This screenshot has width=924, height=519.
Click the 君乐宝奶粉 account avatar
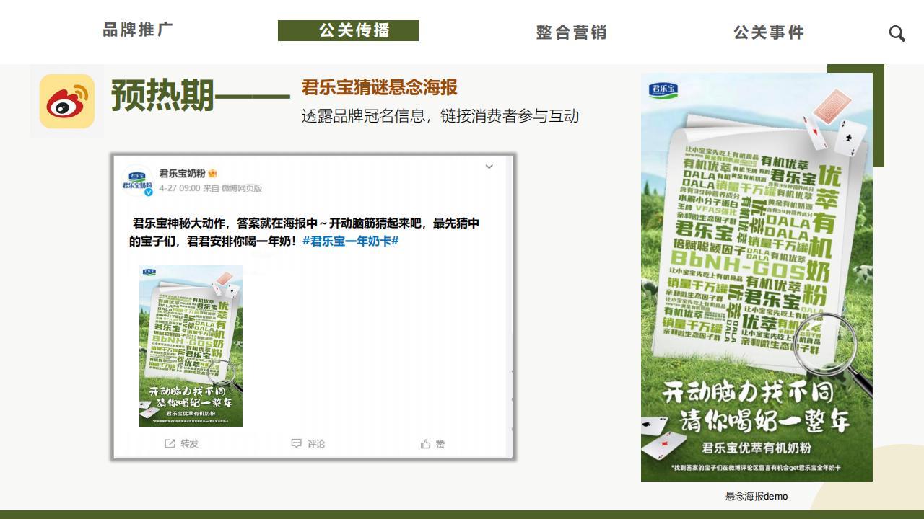click(x=136, y=180)
